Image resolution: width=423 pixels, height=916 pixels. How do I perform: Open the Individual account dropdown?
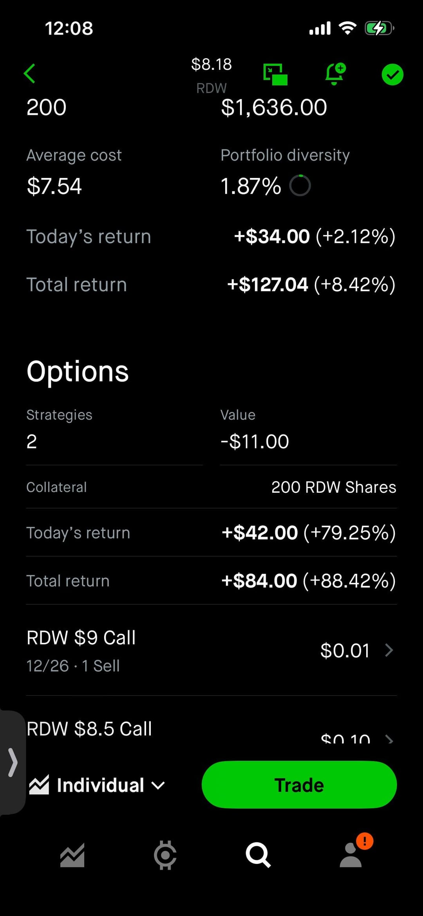pos(98,785)
